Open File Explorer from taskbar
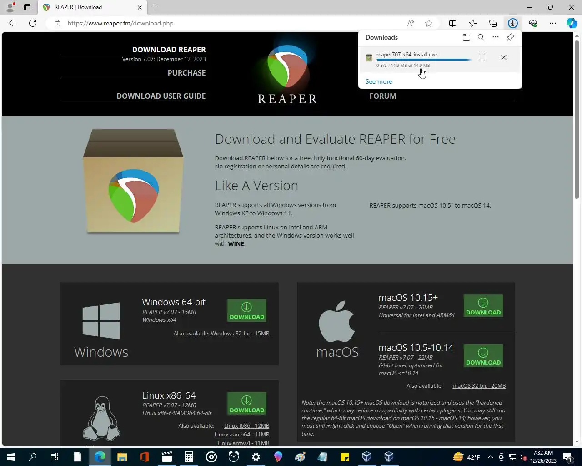Image resolution: width=582 pixels, height=466 pixels. [122, 457]
